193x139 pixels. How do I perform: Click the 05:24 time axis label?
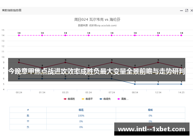pyautogui.click(x=88, y=93)
